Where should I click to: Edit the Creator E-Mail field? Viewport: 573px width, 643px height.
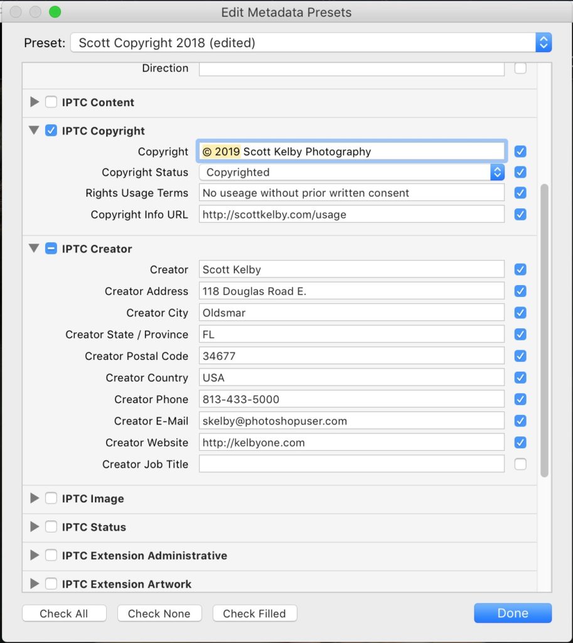pos(351,421)
